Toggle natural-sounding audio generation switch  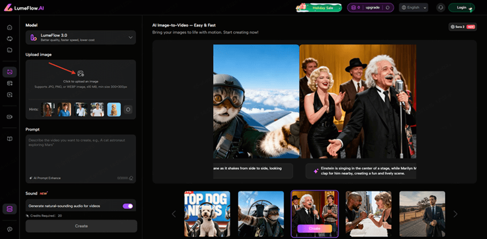[128, 206]
